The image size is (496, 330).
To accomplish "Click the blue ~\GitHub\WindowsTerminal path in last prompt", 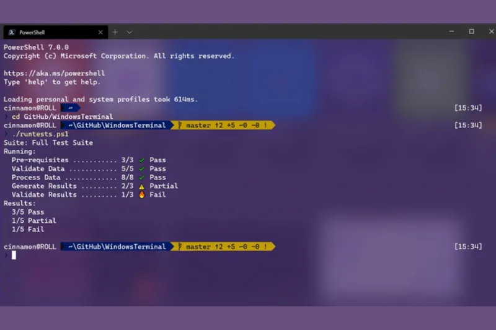I will (117, 246).
